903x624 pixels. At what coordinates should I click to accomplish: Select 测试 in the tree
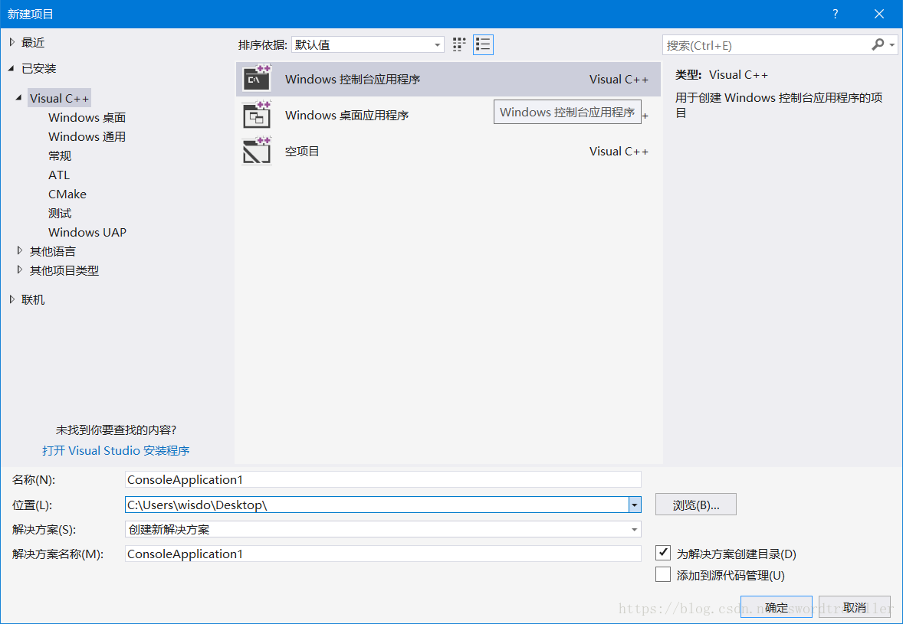(60, 214)
